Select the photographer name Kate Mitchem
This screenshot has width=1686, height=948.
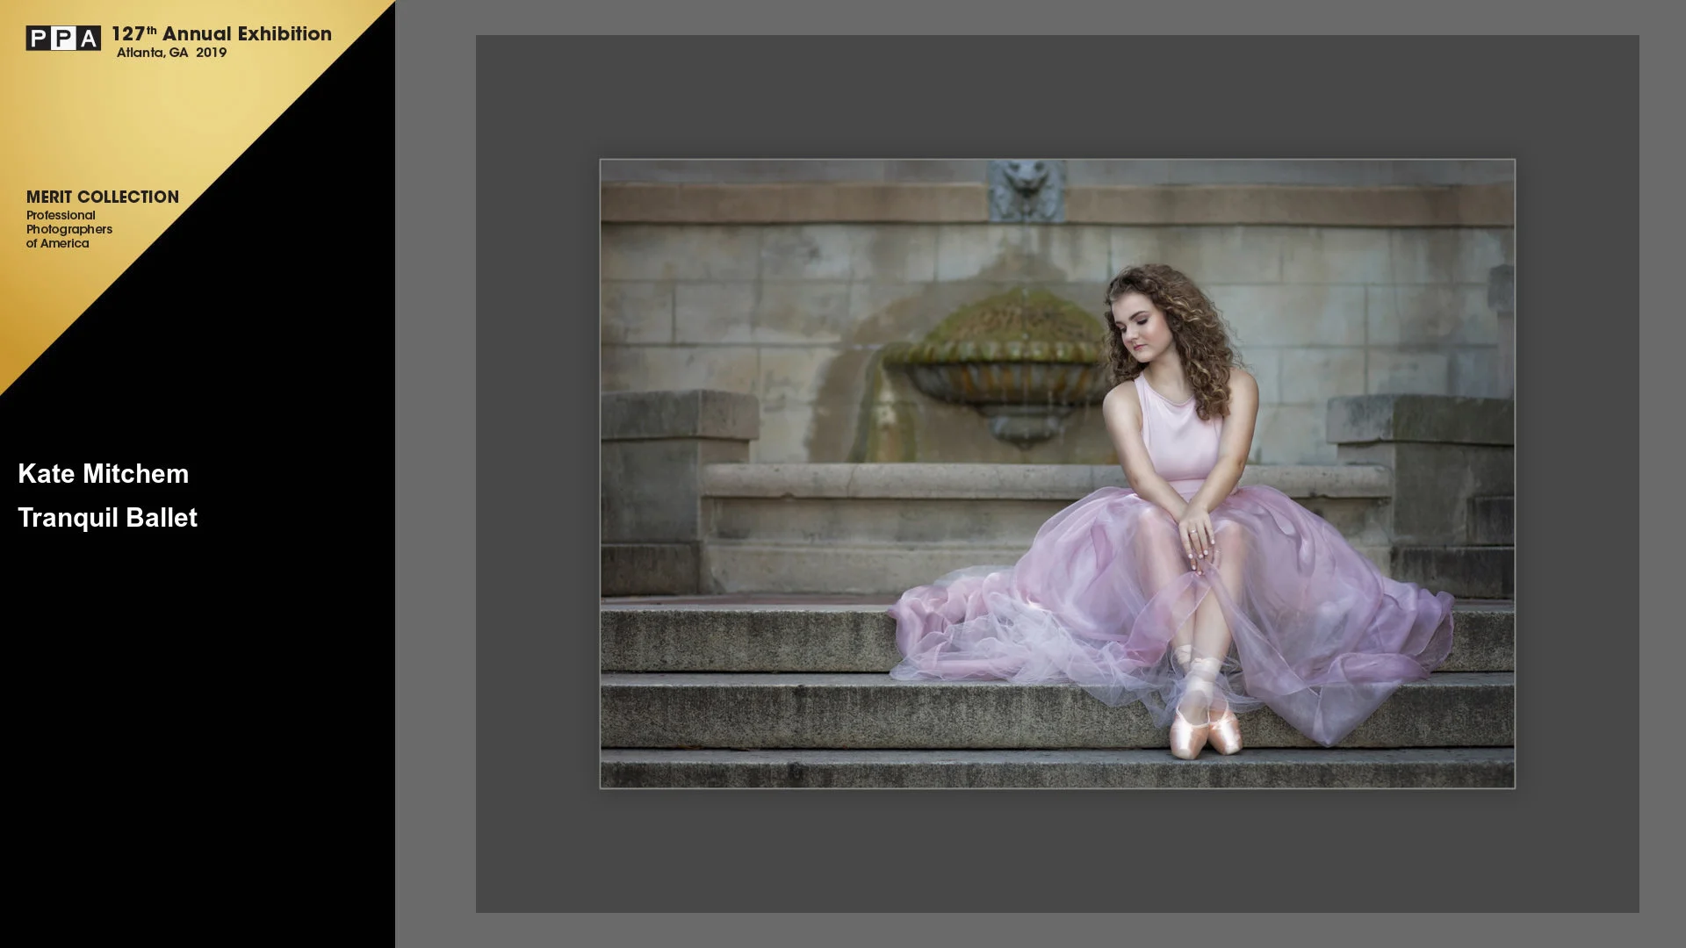tap(103, 474)
